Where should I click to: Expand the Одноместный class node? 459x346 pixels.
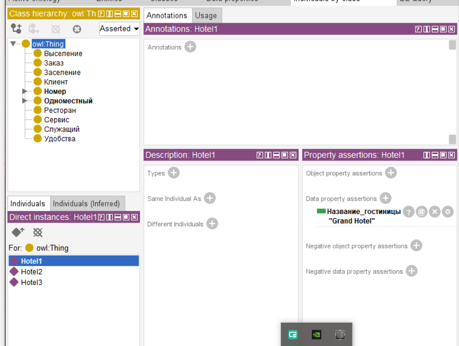[x=25, y=101]
